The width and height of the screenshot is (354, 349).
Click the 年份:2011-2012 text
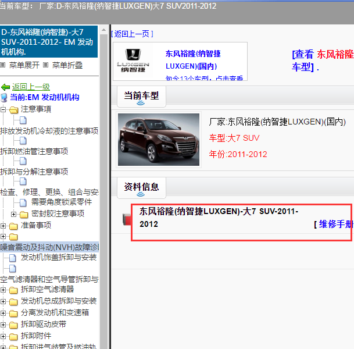(238, 155)
